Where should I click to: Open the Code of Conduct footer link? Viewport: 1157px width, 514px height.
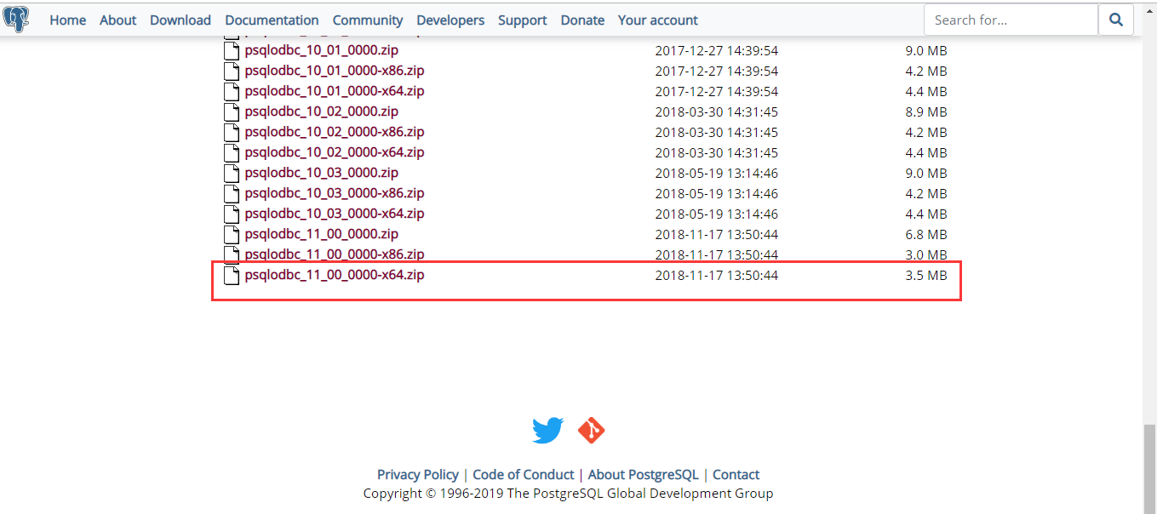[x=524, y=475]
